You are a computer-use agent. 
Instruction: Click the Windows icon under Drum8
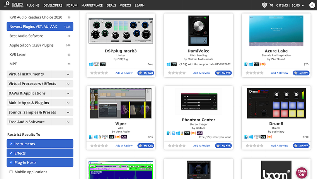(251, 137)
